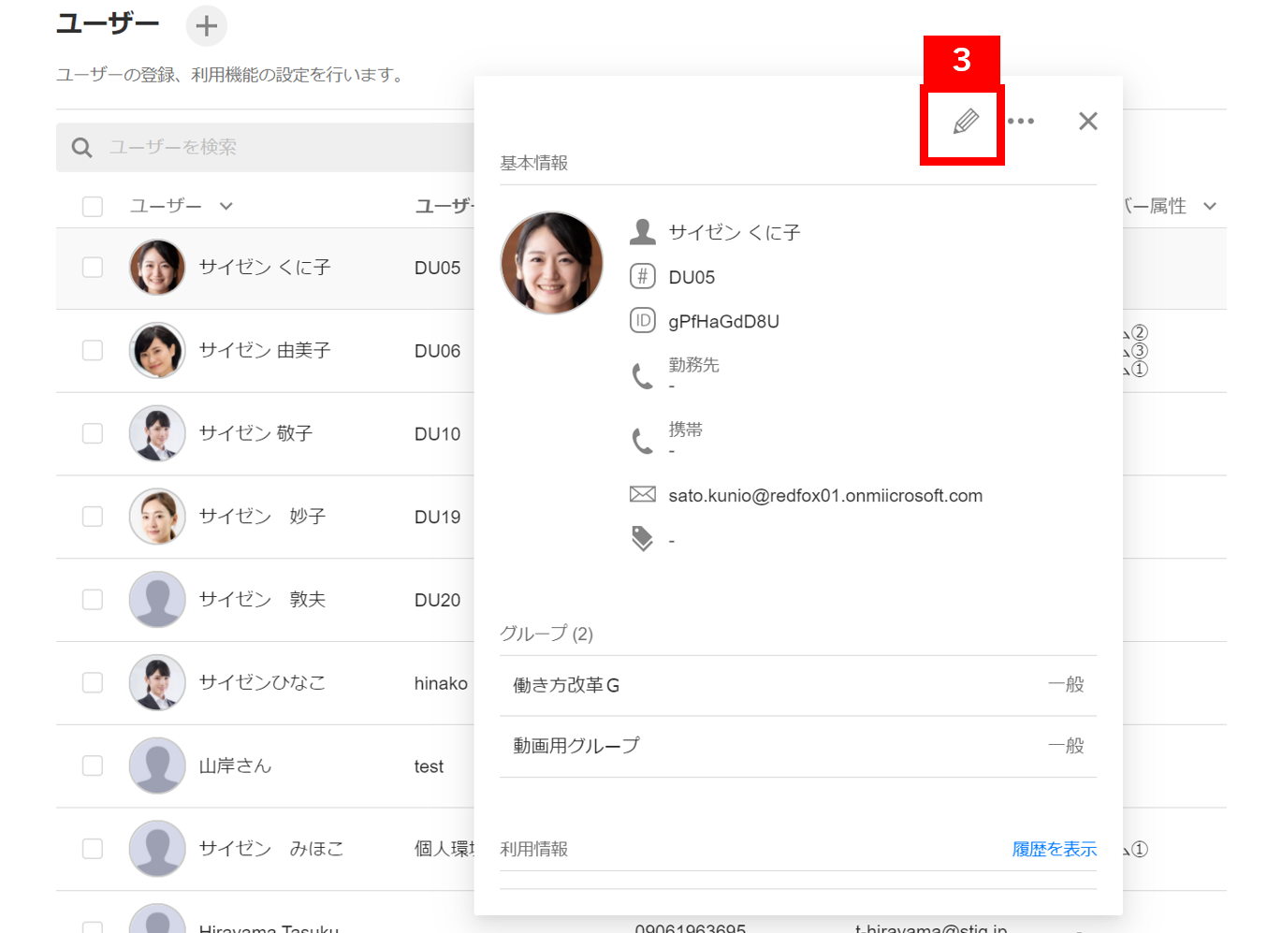Open the three-dot more options menu
This screenshot has height=933, width=1267.
click(1021, 121)
